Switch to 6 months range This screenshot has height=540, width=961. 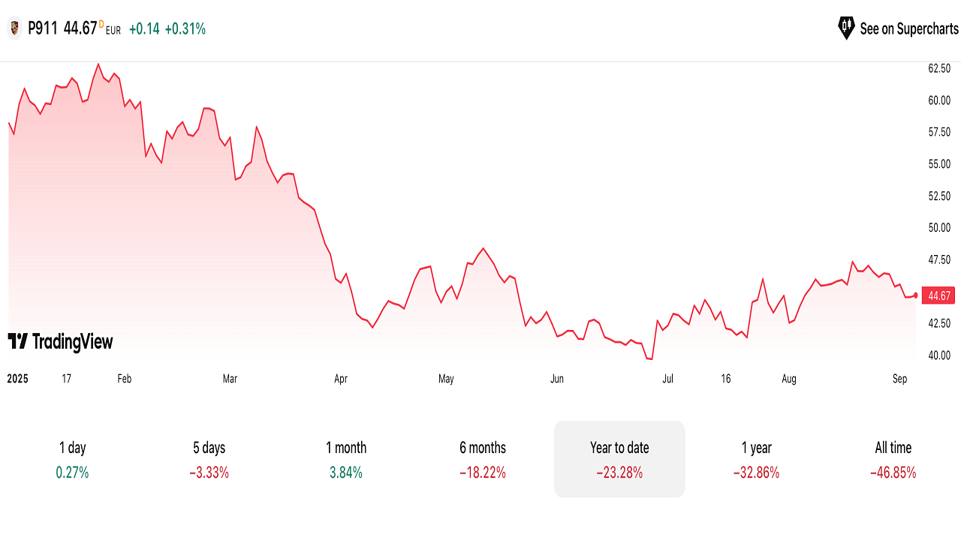point(483,459)
